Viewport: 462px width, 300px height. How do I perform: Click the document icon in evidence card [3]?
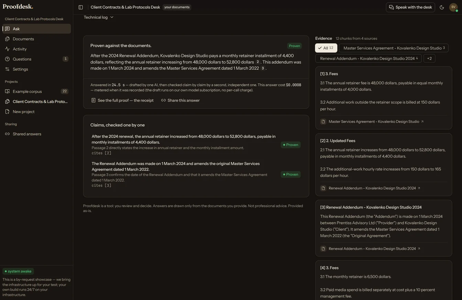point(323,249)
